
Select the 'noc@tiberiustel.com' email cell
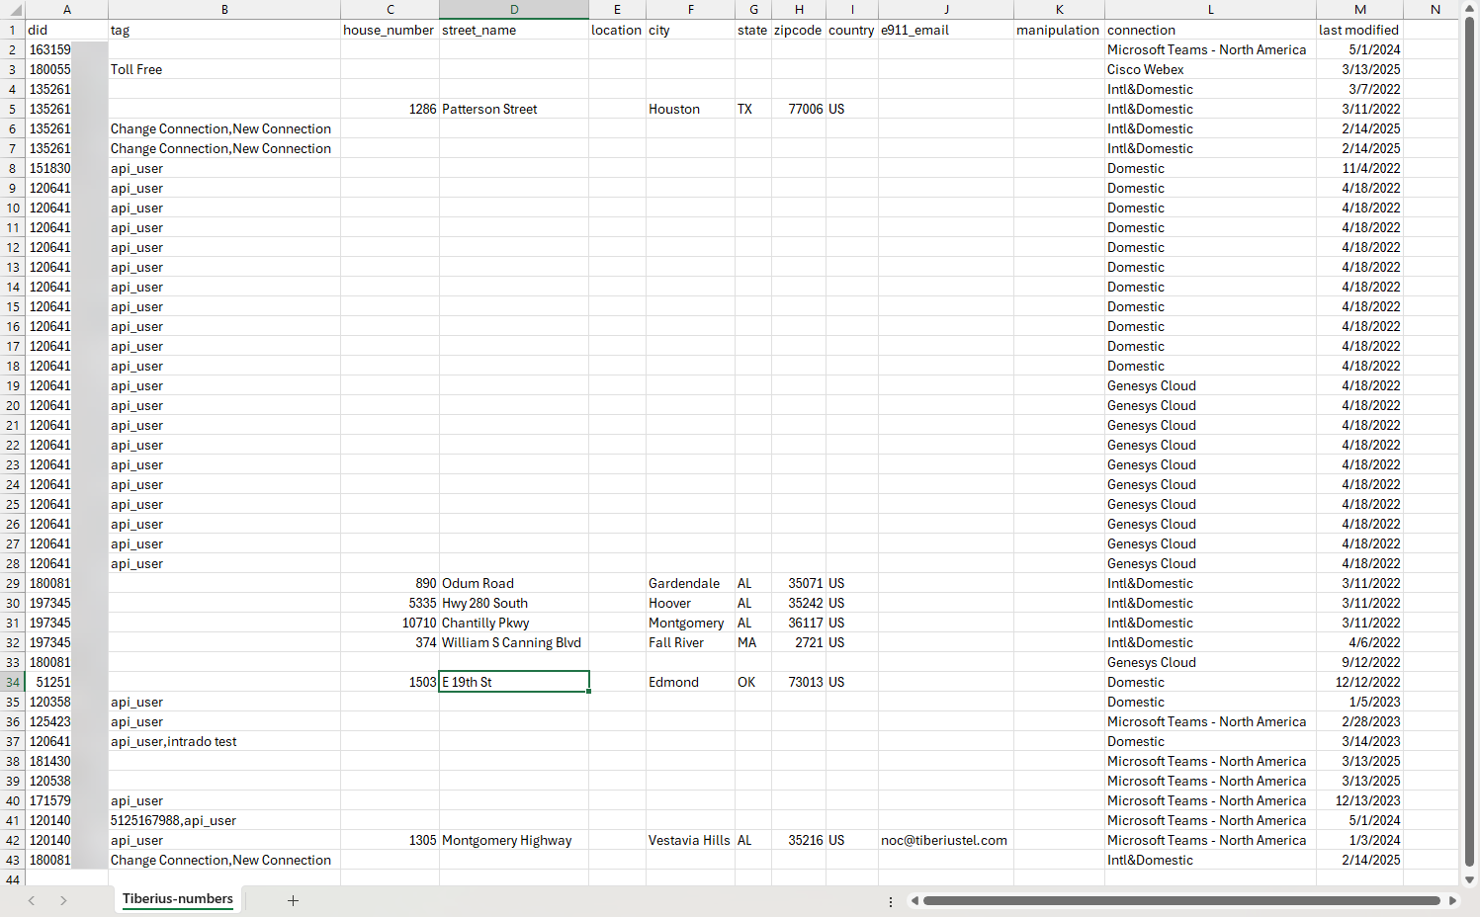click(x=946, y=840)
